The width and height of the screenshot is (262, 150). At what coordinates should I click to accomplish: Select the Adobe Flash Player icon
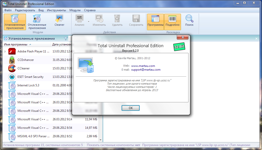tap(12, 51)
